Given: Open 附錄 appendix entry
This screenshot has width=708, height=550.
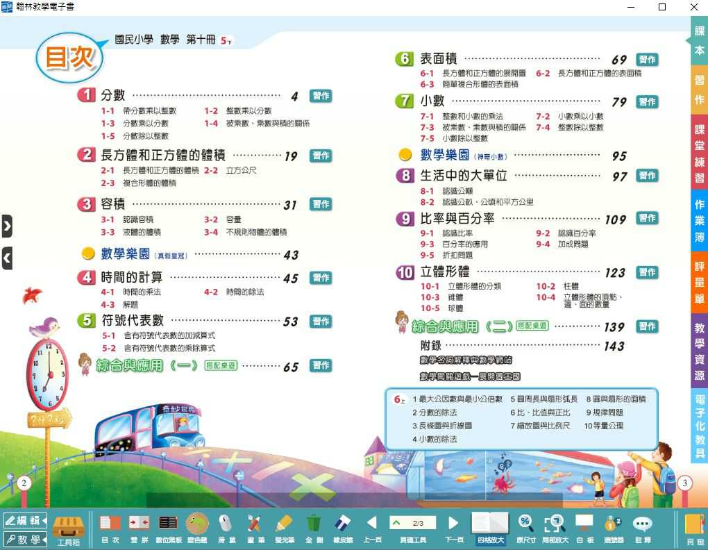Looking at the screenshot, I should pyautogui.click(x=431, y=345).
